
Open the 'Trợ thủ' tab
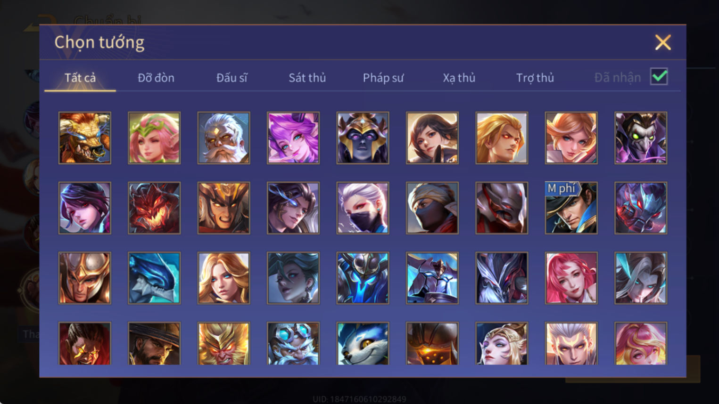535,78
